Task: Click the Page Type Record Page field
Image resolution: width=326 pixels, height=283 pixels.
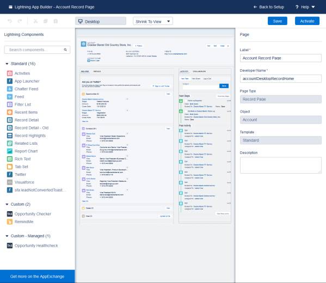Action: 281,99
